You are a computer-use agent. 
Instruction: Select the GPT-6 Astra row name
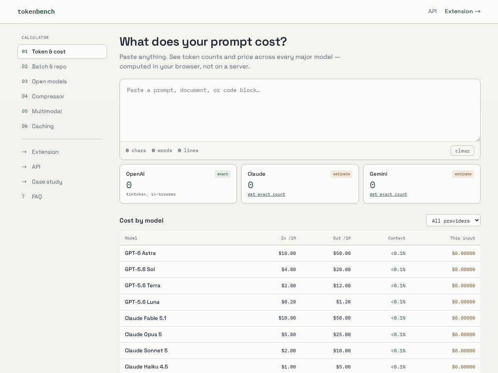[x=140, y=253]
